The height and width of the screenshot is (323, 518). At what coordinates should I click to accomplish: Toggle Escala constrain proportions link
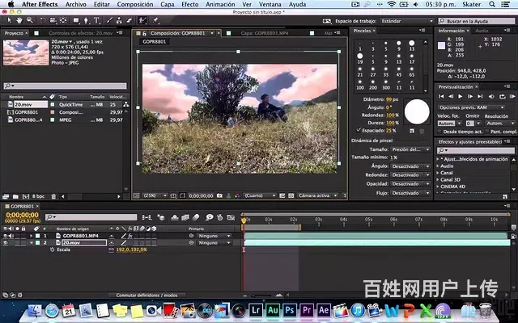point(112,250)
